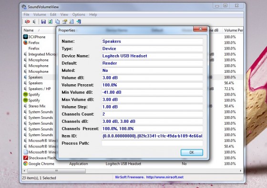Select the 3CXPhone row in the list
The image size is (267, 188).
(x=37, y=37)
